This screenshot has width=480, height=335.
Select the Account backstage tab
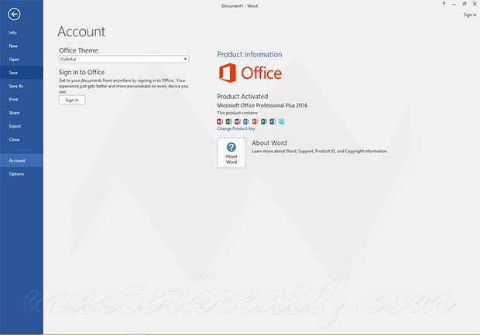[x=22, y=160]
